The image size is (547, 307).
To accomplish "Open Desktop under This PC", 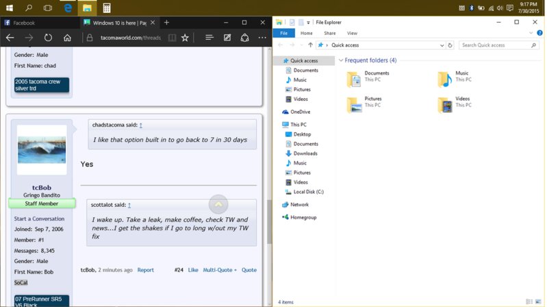I will tap(302, 134).
